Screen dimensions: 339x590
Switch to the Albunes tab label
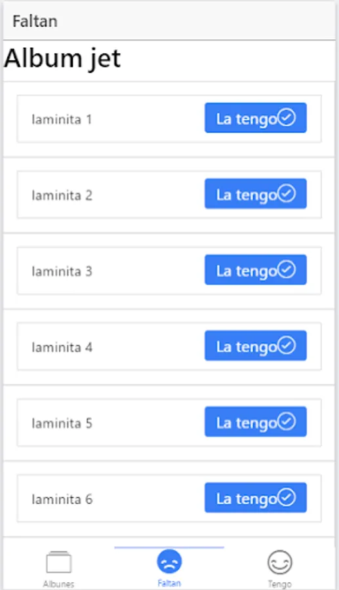click(x=59, y=584)
